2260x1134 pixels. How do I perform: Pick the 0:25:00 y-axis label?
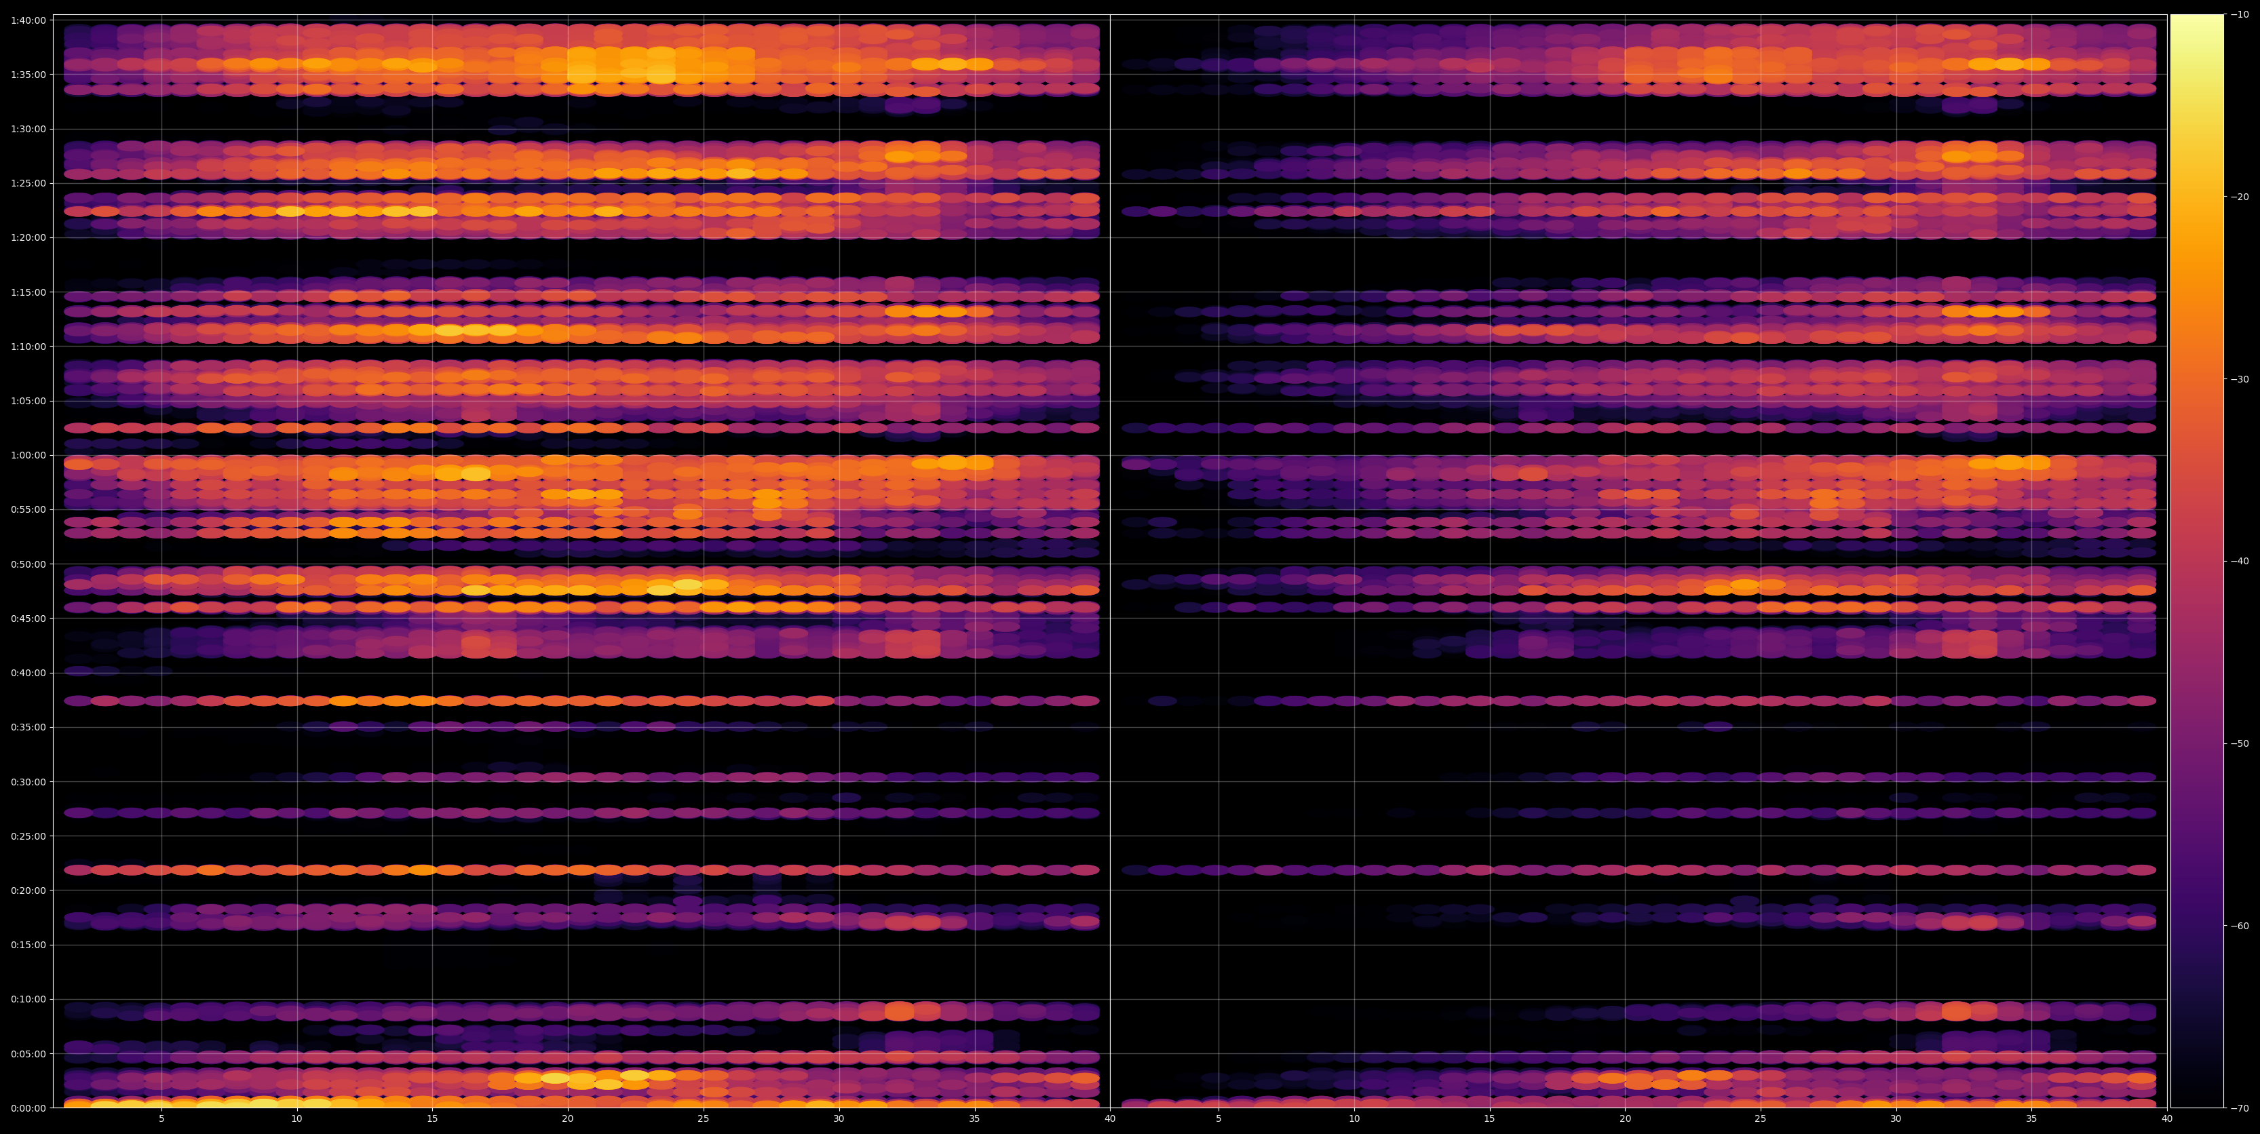coord(28,836)
